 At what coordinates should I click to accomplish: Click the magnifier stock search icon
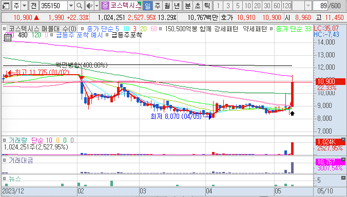(79, 6)
